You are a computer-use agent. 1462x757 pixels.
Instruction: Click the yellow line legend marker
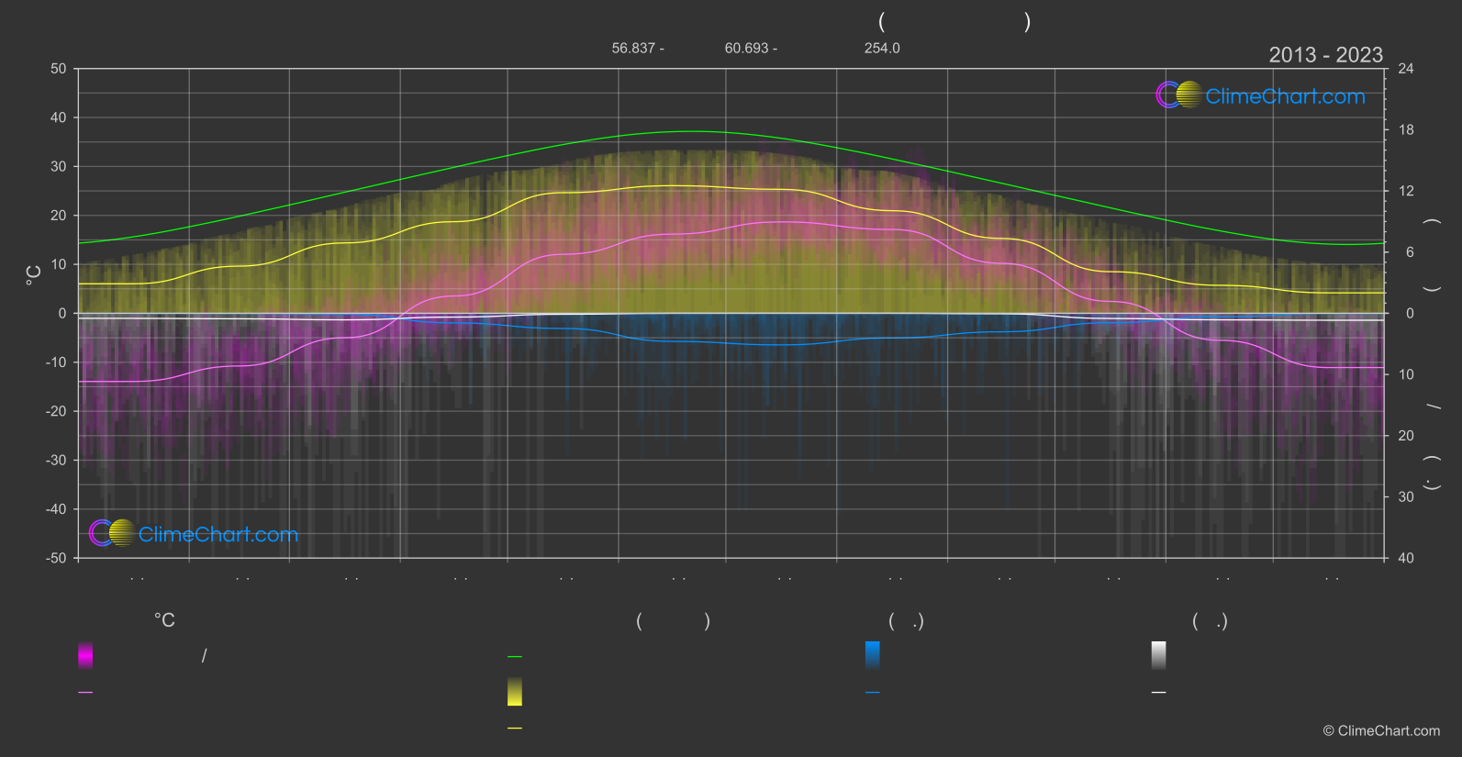(515, 729)
